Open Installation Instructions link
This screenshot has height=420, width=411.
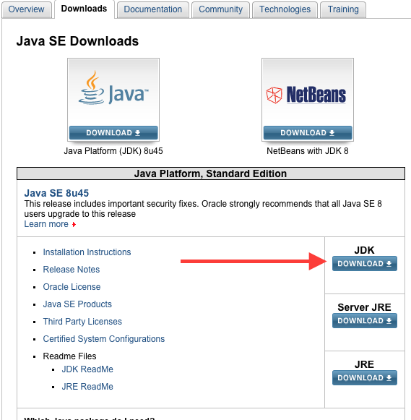[87, 252]
